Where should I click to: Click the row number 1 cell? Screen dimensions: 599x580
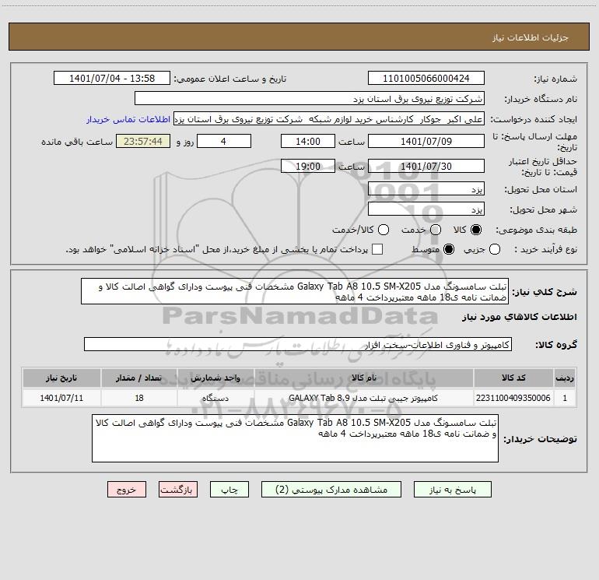pos(565,398)
